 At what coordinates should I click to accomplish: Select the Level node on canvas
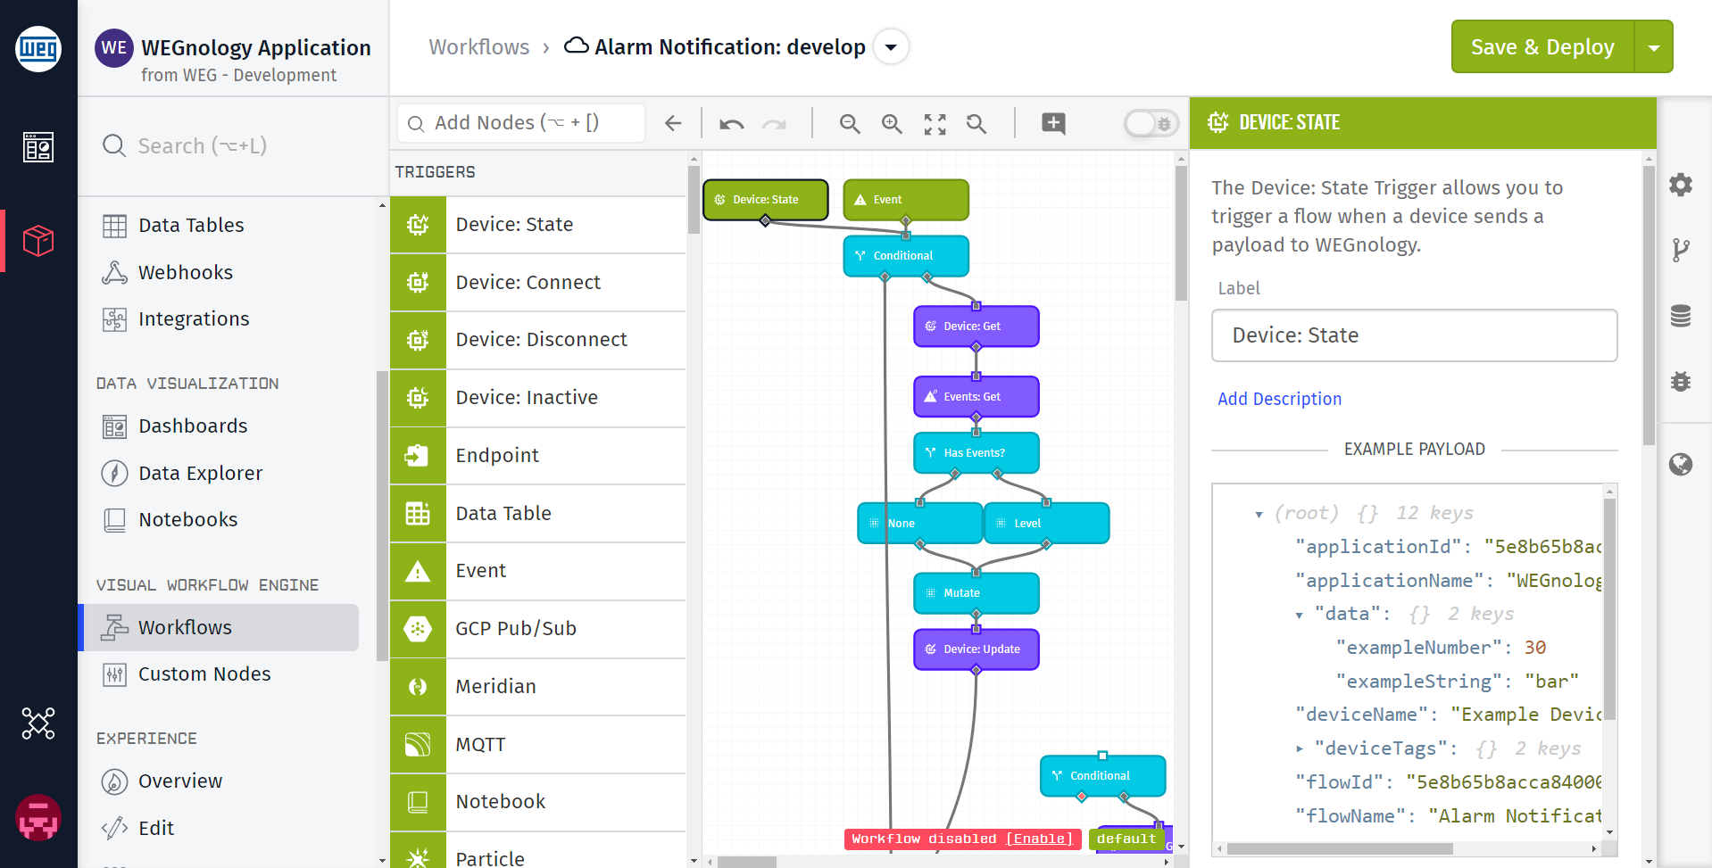click(1047, 524)
